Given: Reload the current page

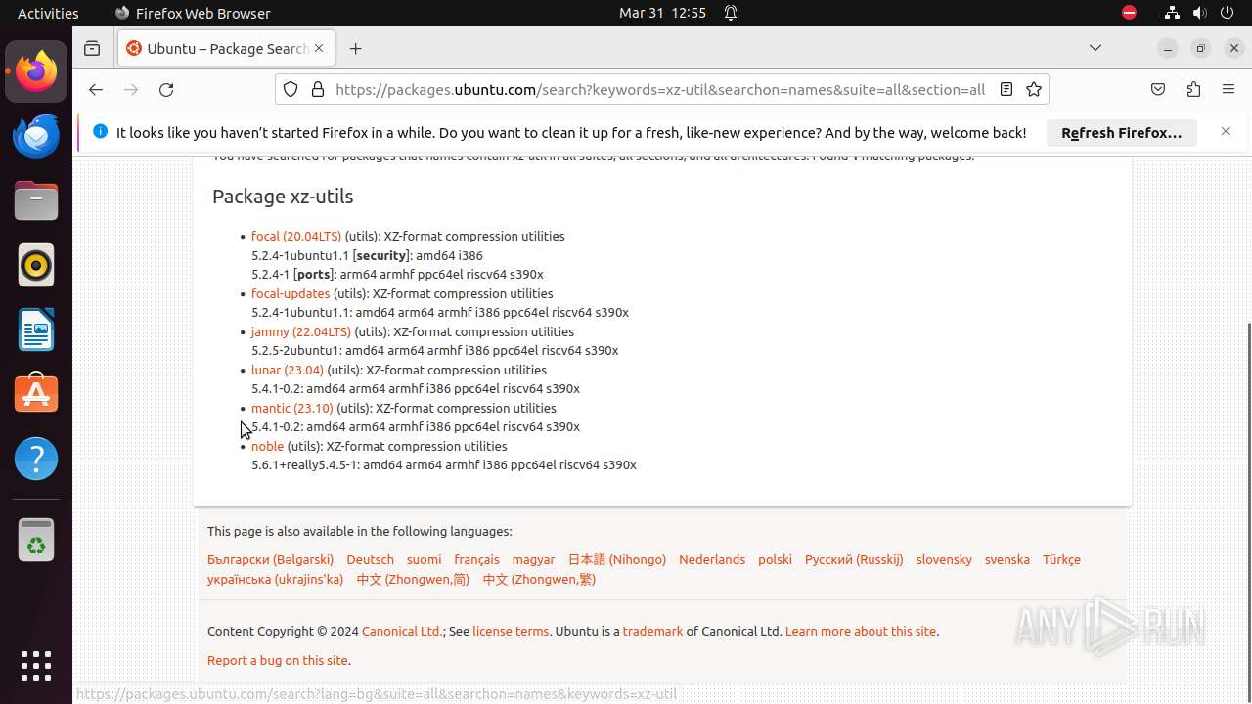Looking at the screenshot, I should 166,89.
